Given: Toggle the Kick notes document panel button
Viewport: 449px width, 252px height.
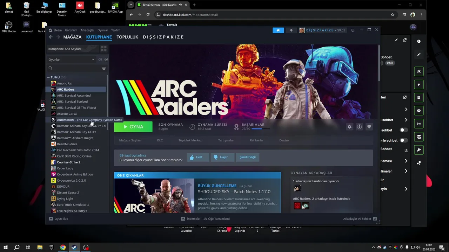Looking at the screenshot, I should pos(419,98).
